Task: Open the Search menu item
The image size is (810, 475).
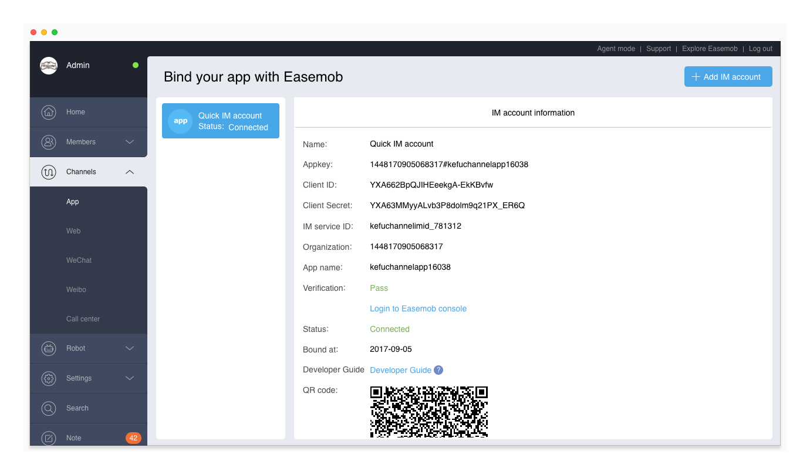Action: 89,408
